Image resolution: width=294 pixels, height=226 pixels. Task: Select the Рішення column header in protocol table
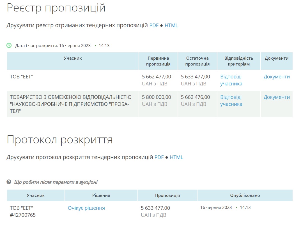point(101,195)
